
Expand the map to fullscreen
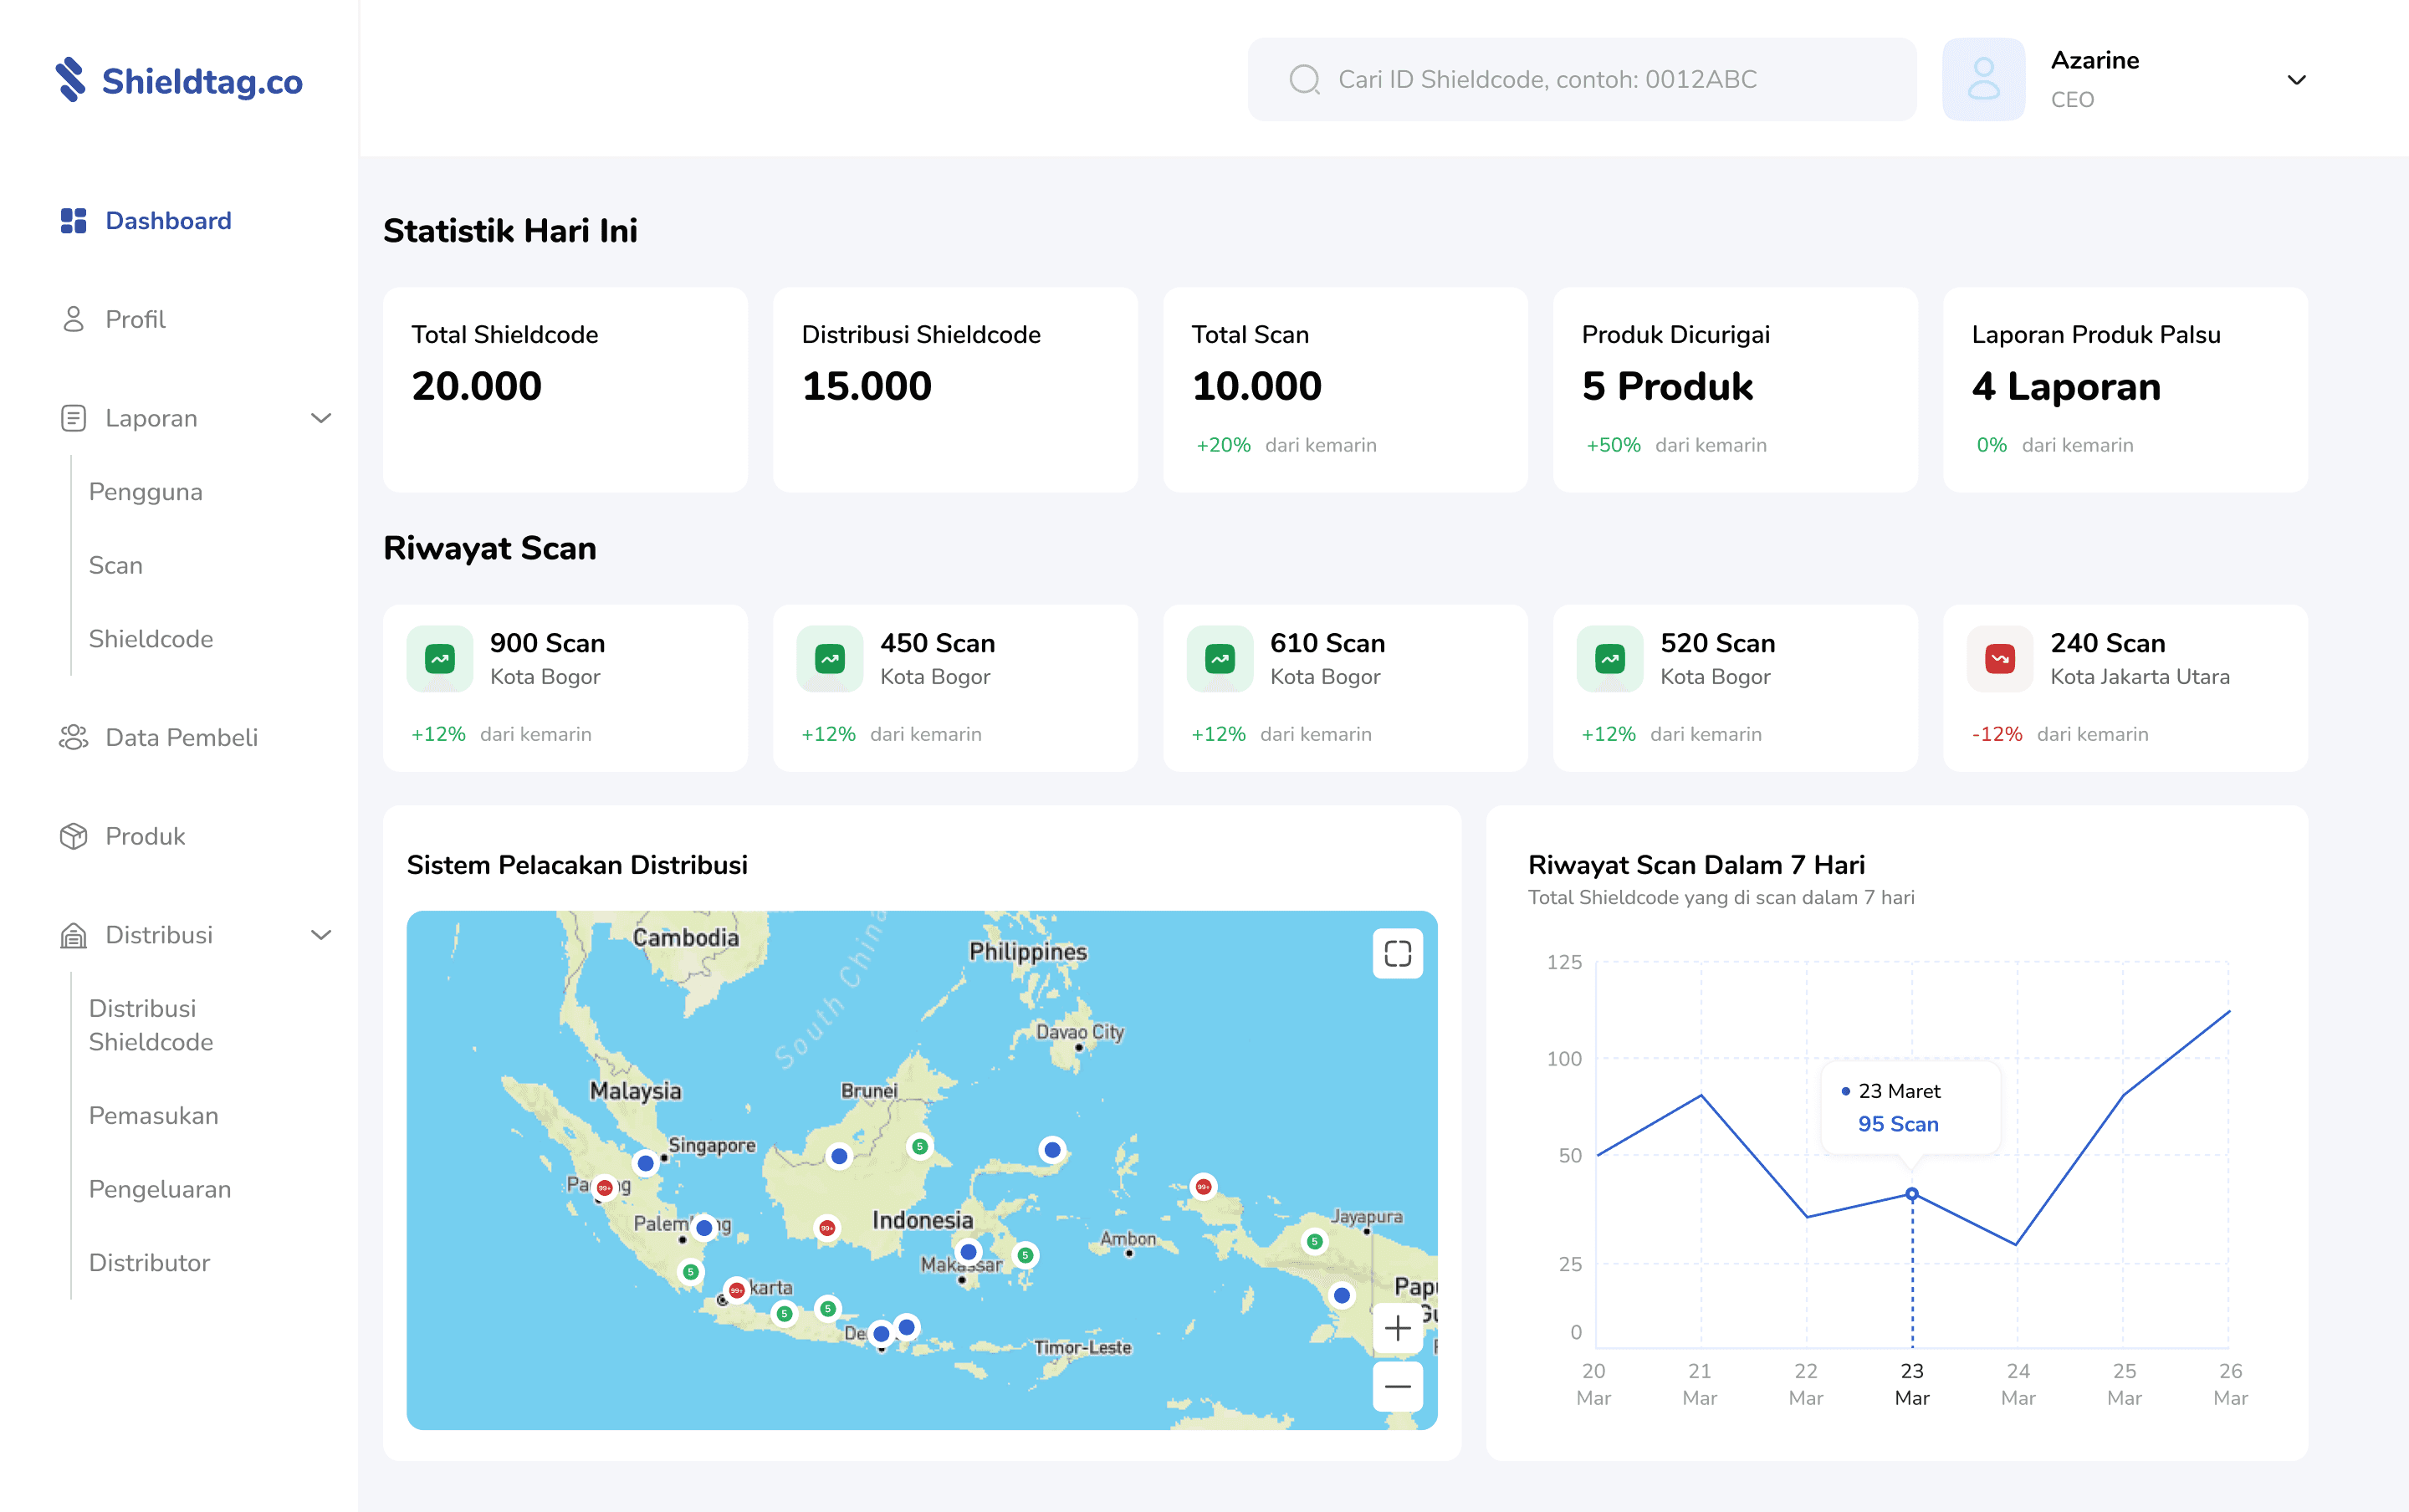pyautogui.click(x=1398, y=954)
